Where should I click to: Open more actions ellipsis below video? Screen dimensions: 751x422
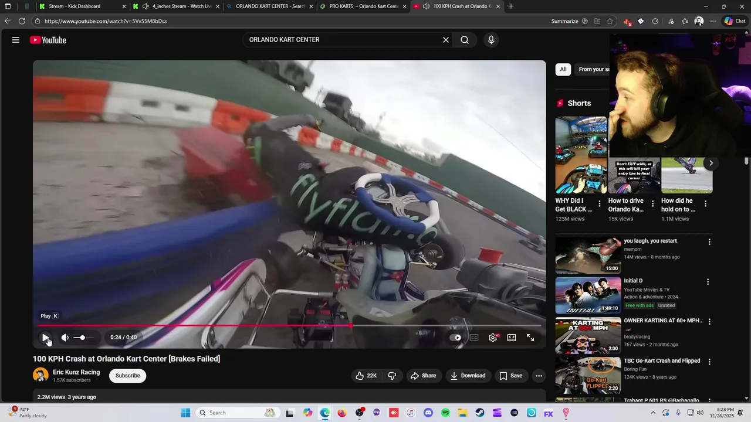539,376
